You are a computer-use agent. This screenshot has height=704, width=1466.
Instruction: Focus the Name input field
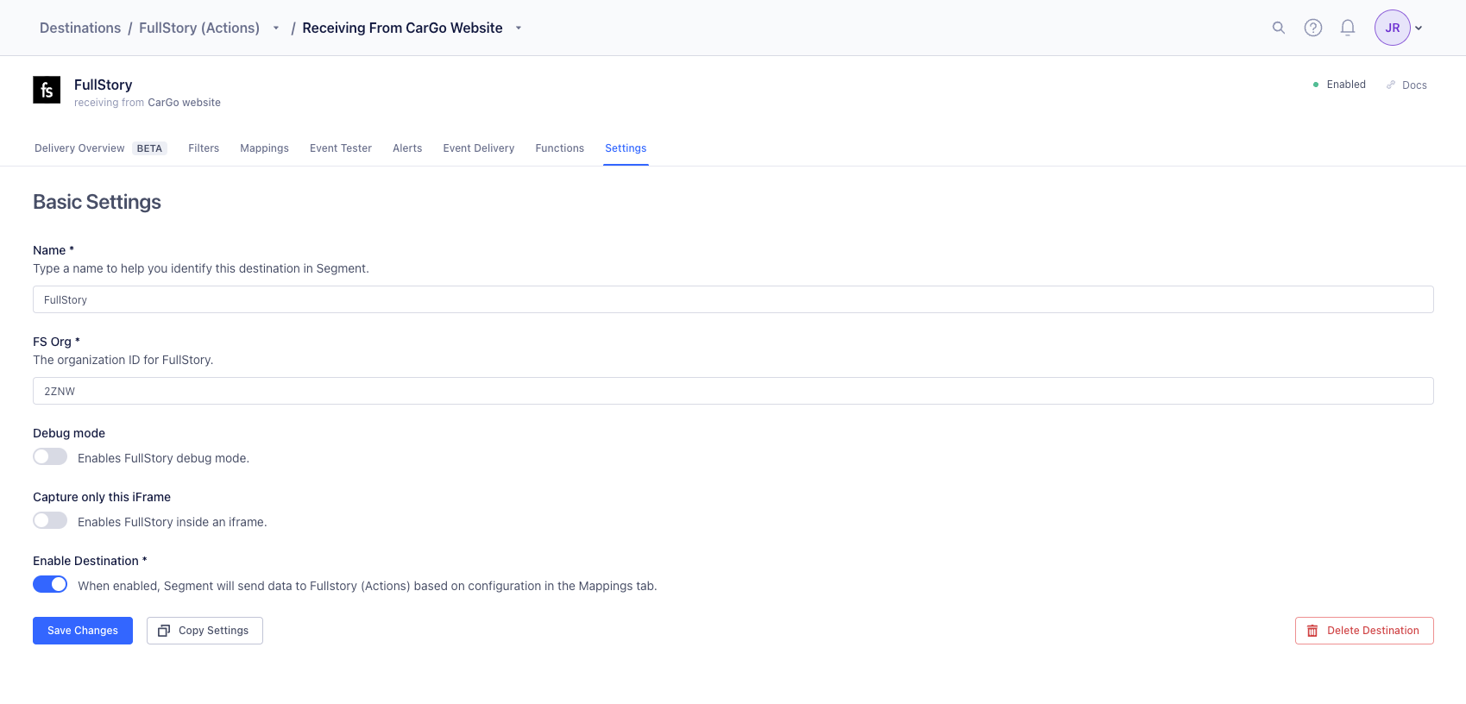(x=733, y=299)
